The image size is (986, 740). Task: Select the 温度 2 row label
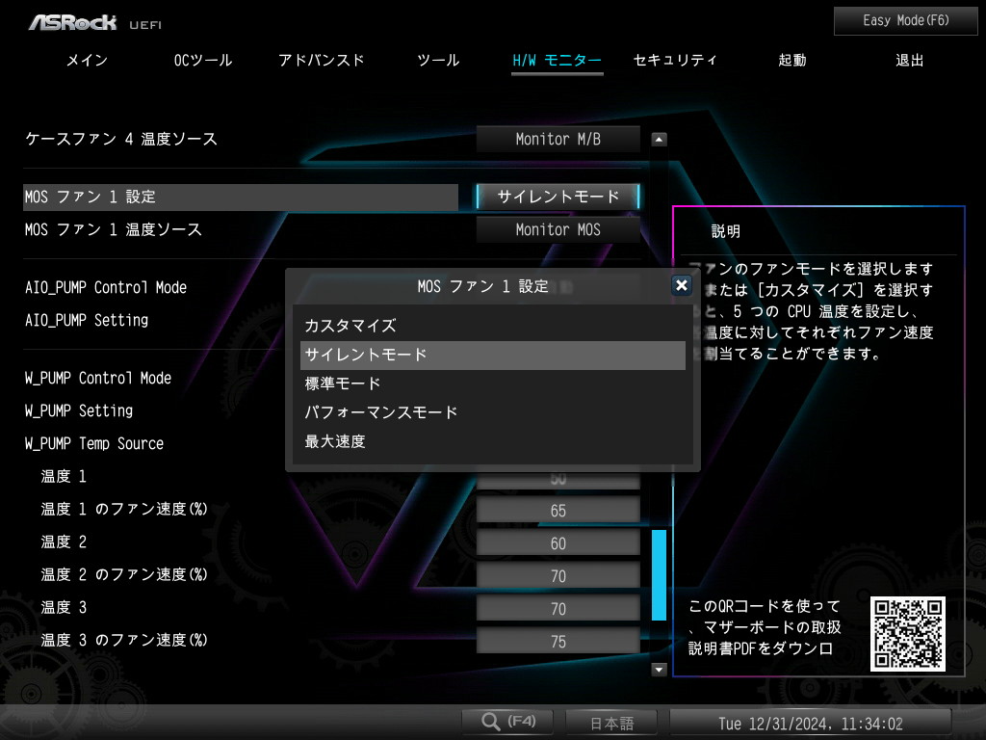pos(64,542)
